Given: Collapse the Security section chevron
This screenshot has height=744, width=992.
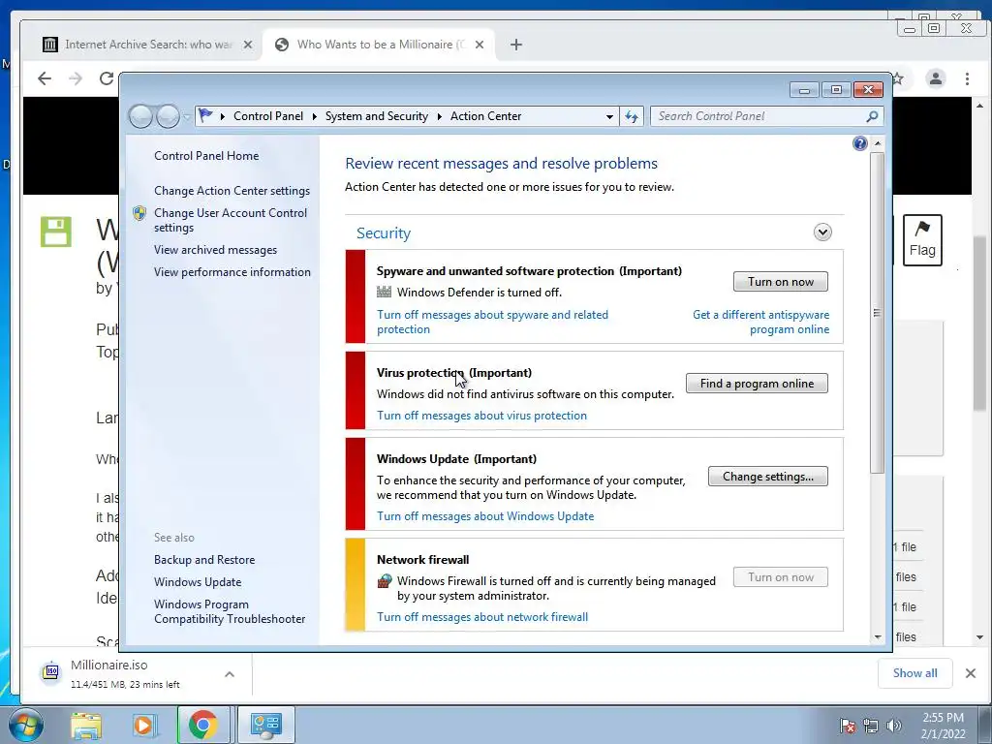Looking at the screenshot, I should click(822, 232).
